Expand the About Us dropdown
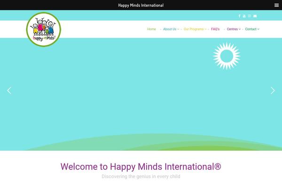The height and width of the screenshot is (188, 282). click(171, 29)
